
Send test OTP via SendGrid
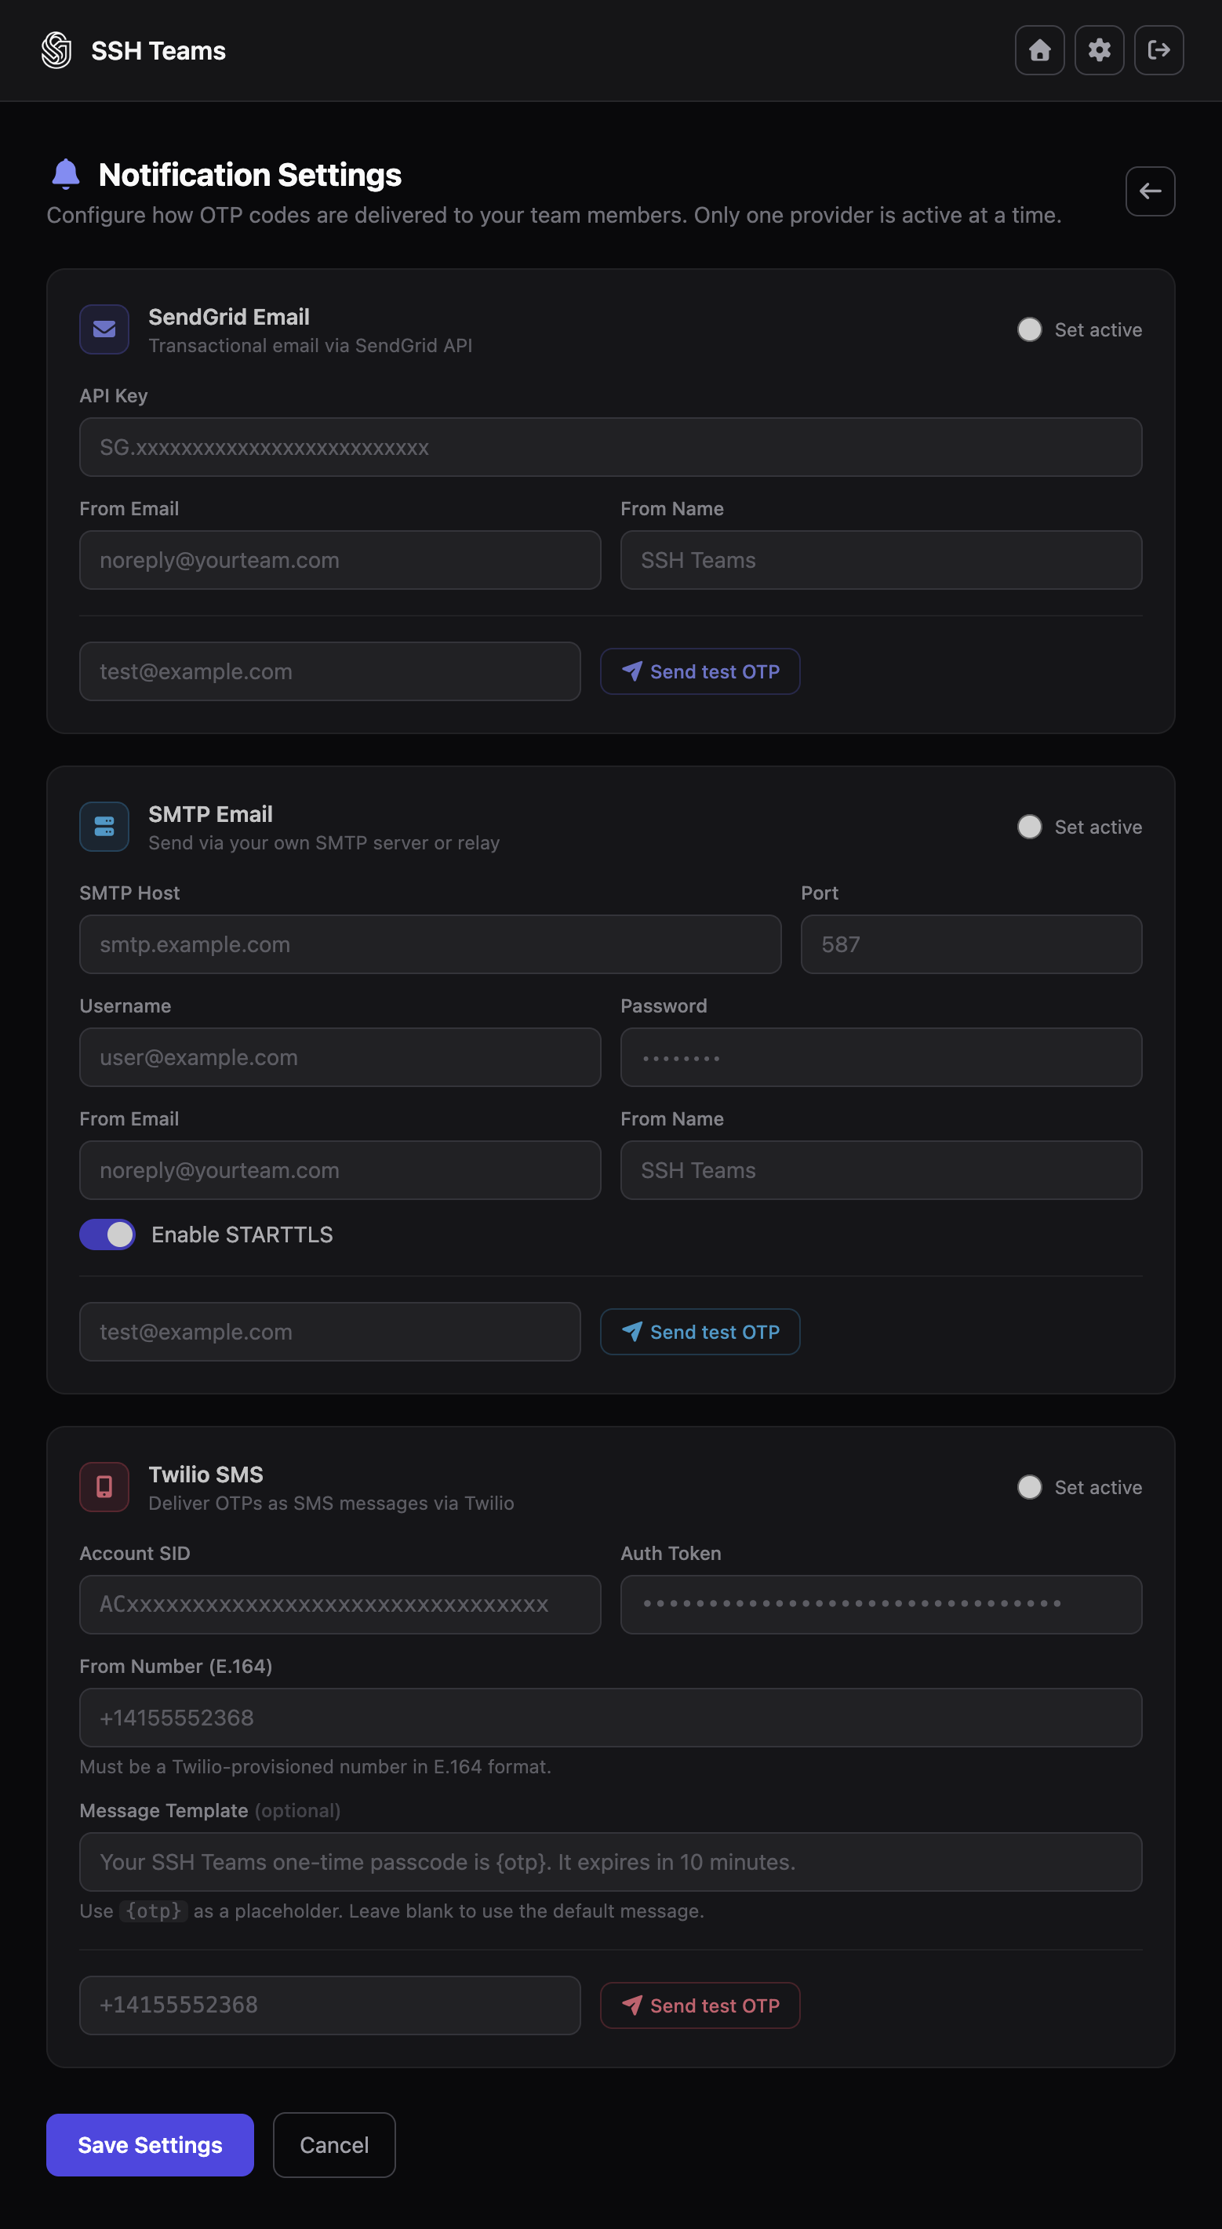pyautogui.click(x=700, y=671)
